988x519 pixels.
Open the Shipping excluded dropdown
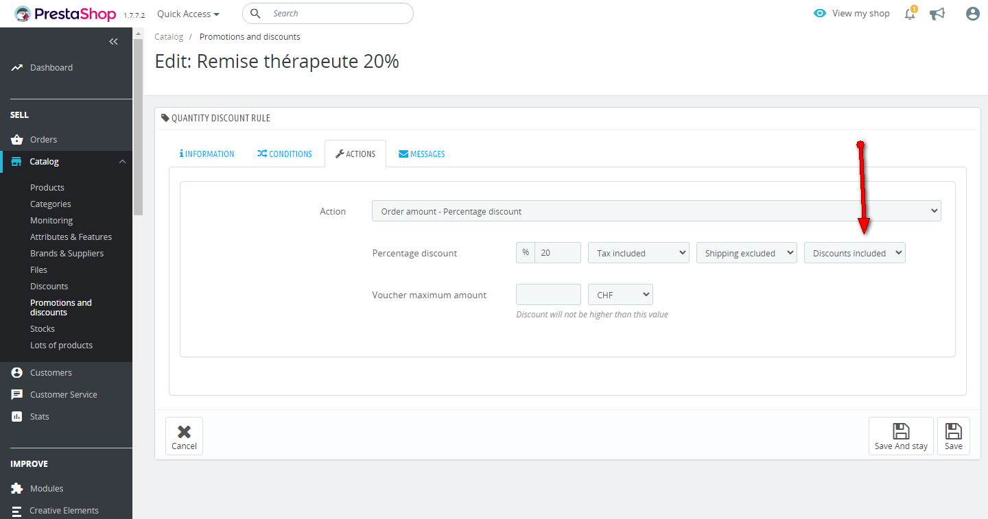(746, 253)
